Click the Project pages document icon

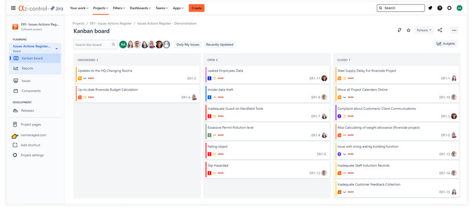point(15,124)
